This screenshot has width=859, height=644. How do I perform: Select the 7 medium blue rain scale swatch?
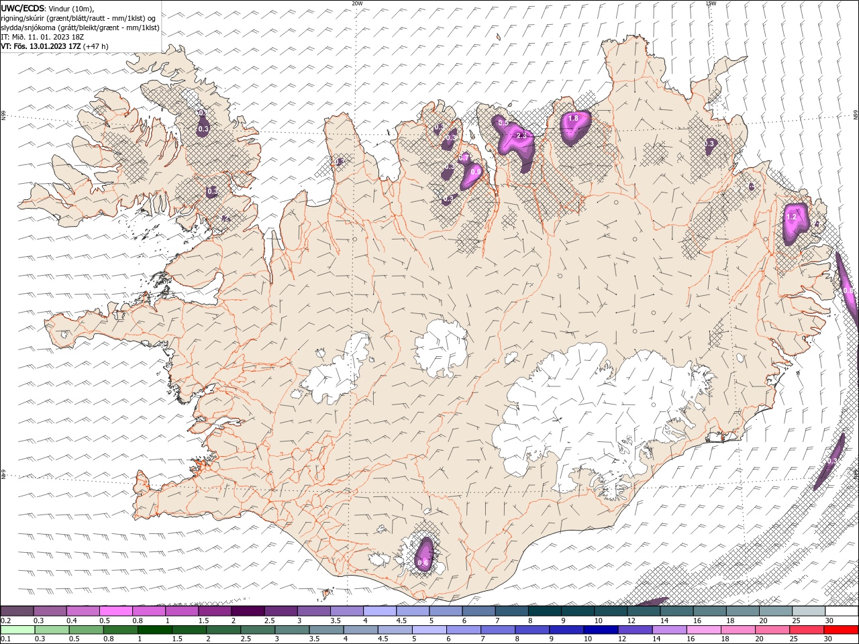point(498,630)
